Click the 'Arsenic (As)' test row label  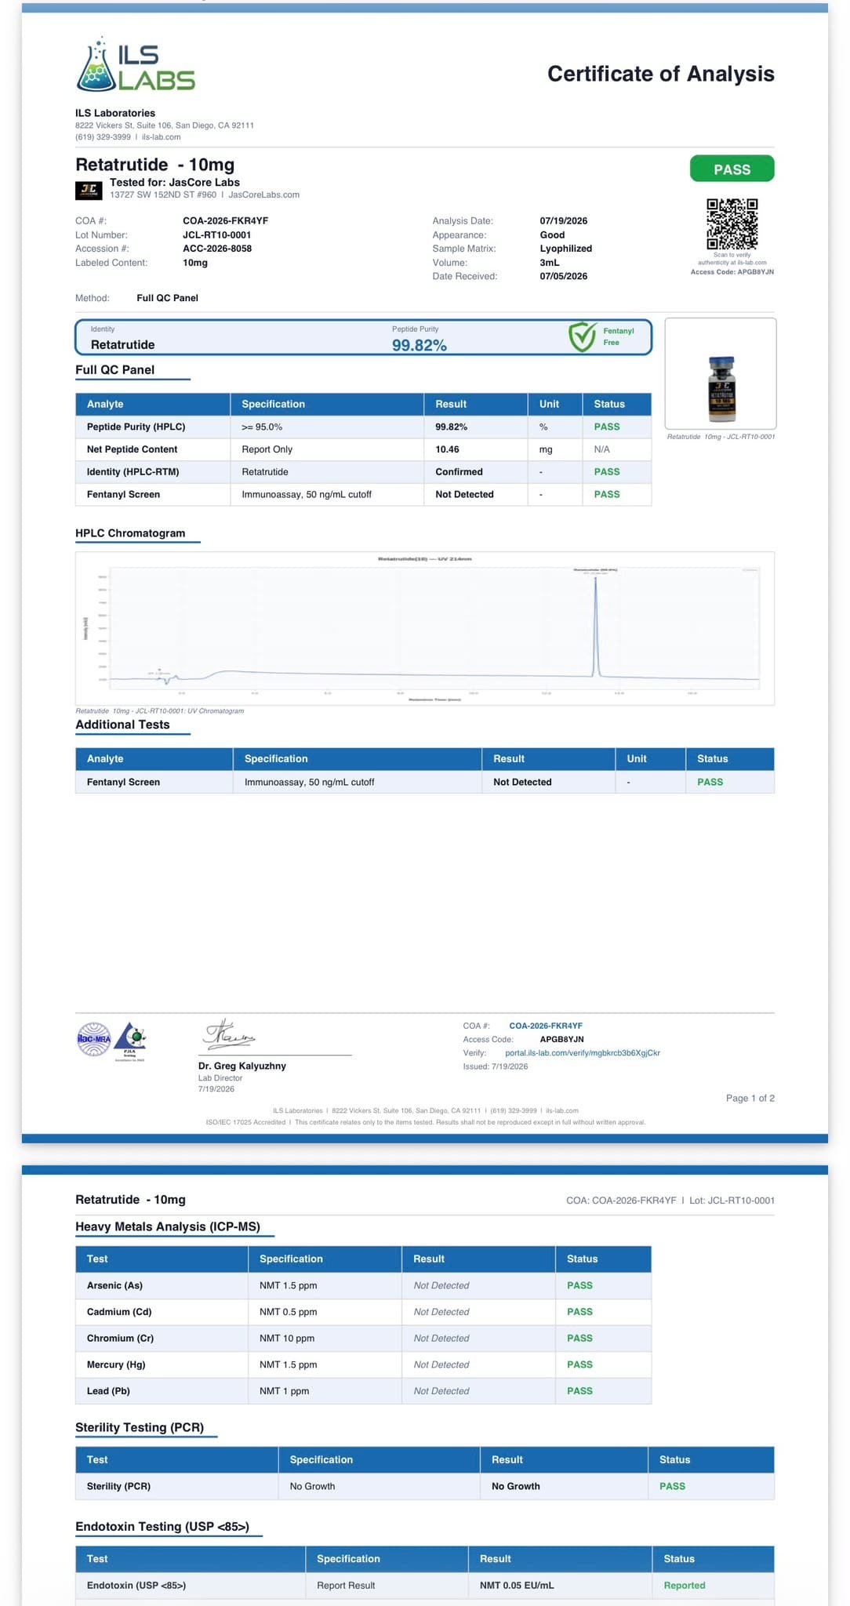point(114,1285)
